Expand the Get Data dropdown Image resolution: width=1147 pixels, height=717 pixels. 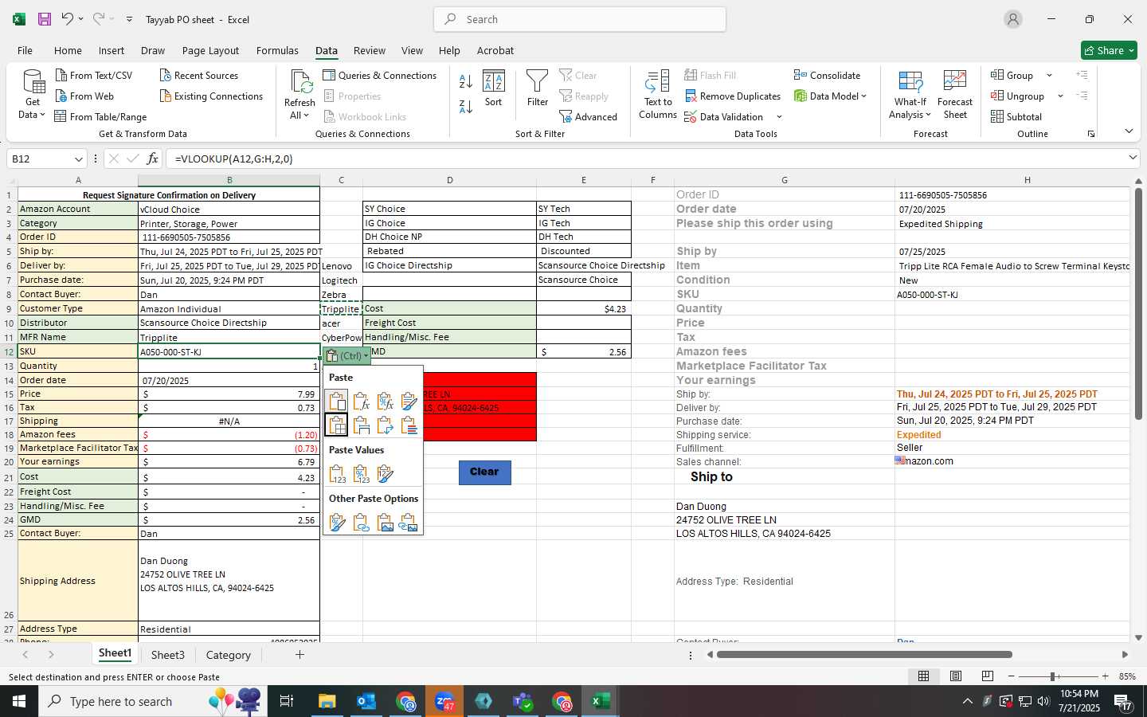pyautogui.click(x=32, y=108)
